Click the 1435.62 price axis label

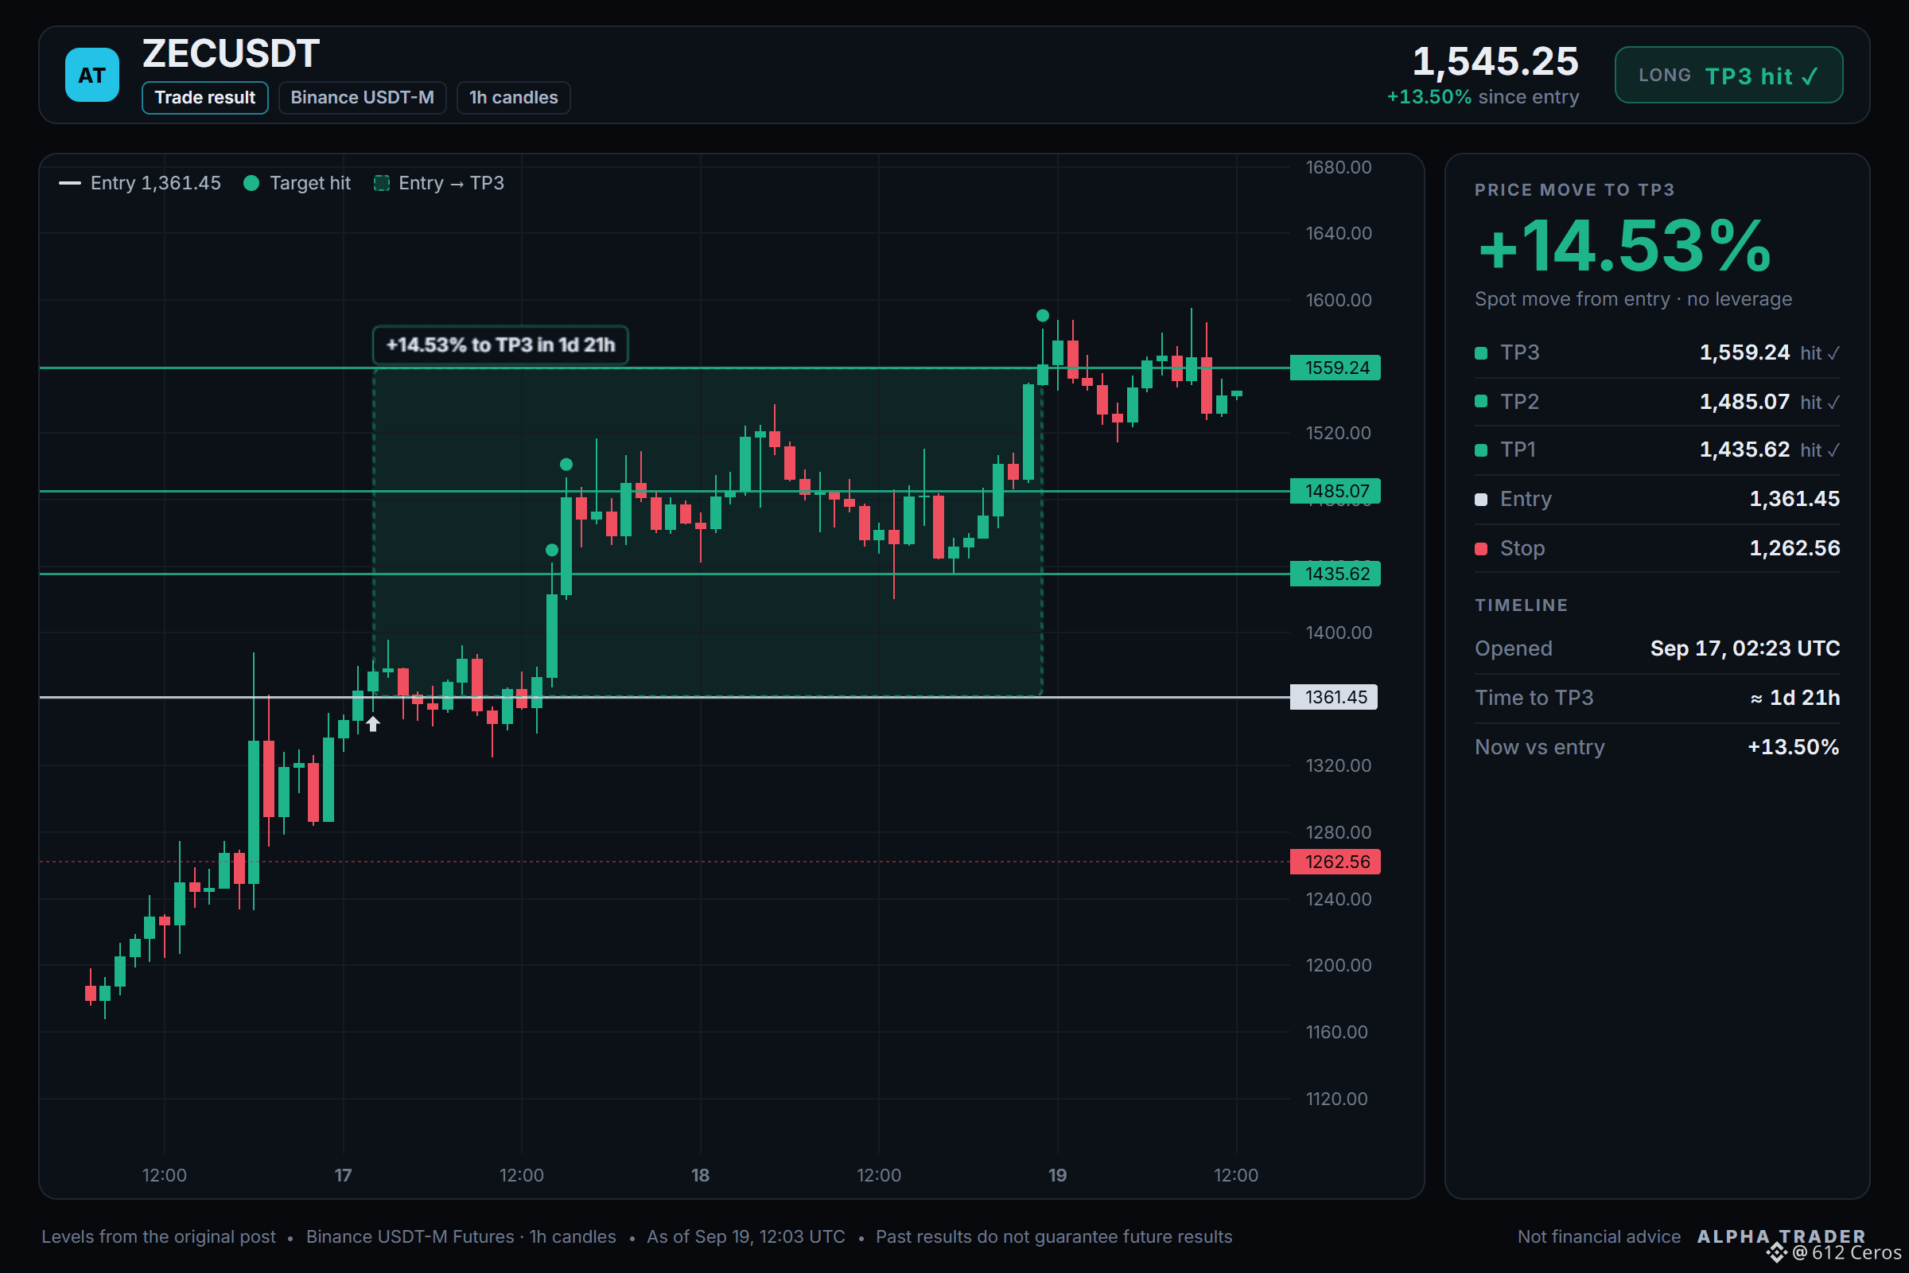coord(1336,574)
